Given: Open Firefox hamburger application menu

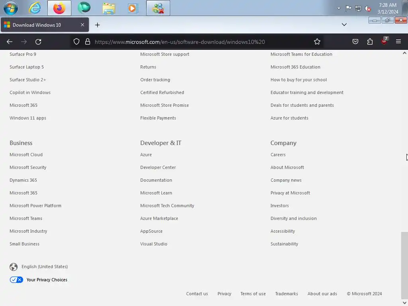Looking at the screenshot, I should click(398, 41).
